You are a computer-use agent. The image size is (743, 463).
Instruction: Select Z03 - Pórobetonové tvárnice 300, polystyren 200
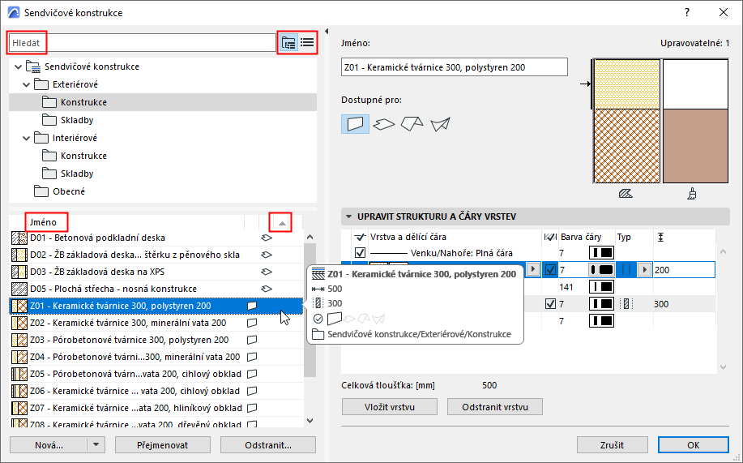point(156,340)
